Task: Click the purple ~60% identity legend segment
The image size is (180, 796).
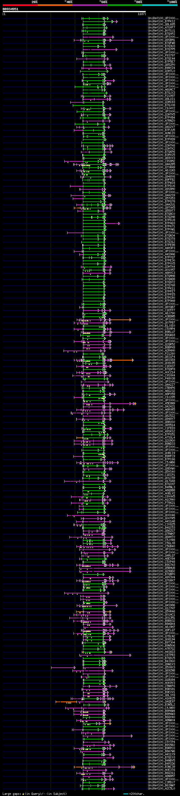Action: point(90,5)
